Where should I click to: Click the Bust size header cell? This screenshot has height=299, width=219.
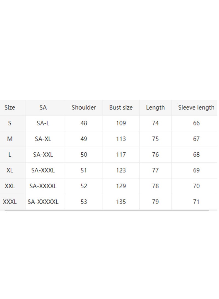(x=121, y=107)
